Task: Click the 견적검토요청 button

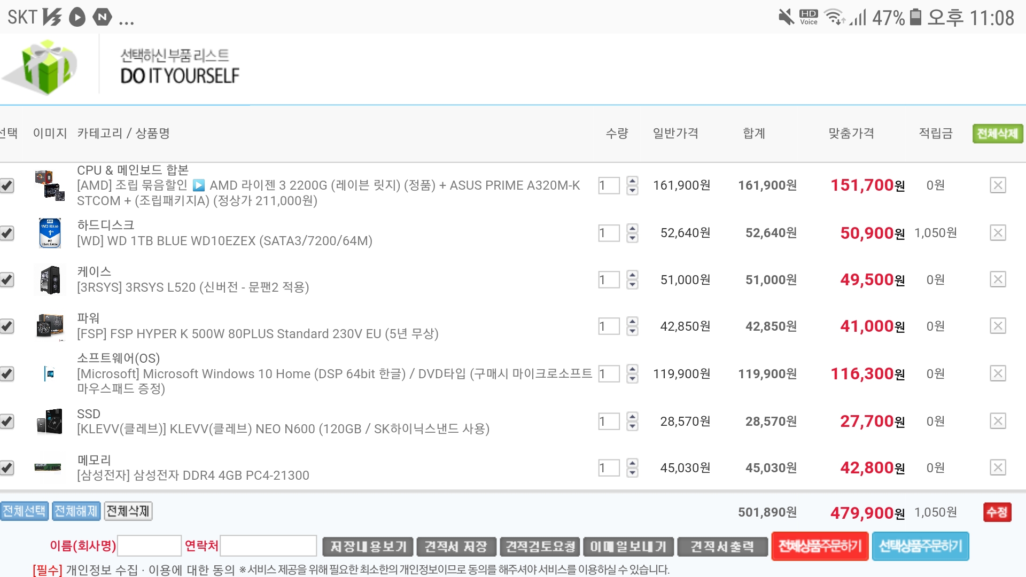Action: 540,547
